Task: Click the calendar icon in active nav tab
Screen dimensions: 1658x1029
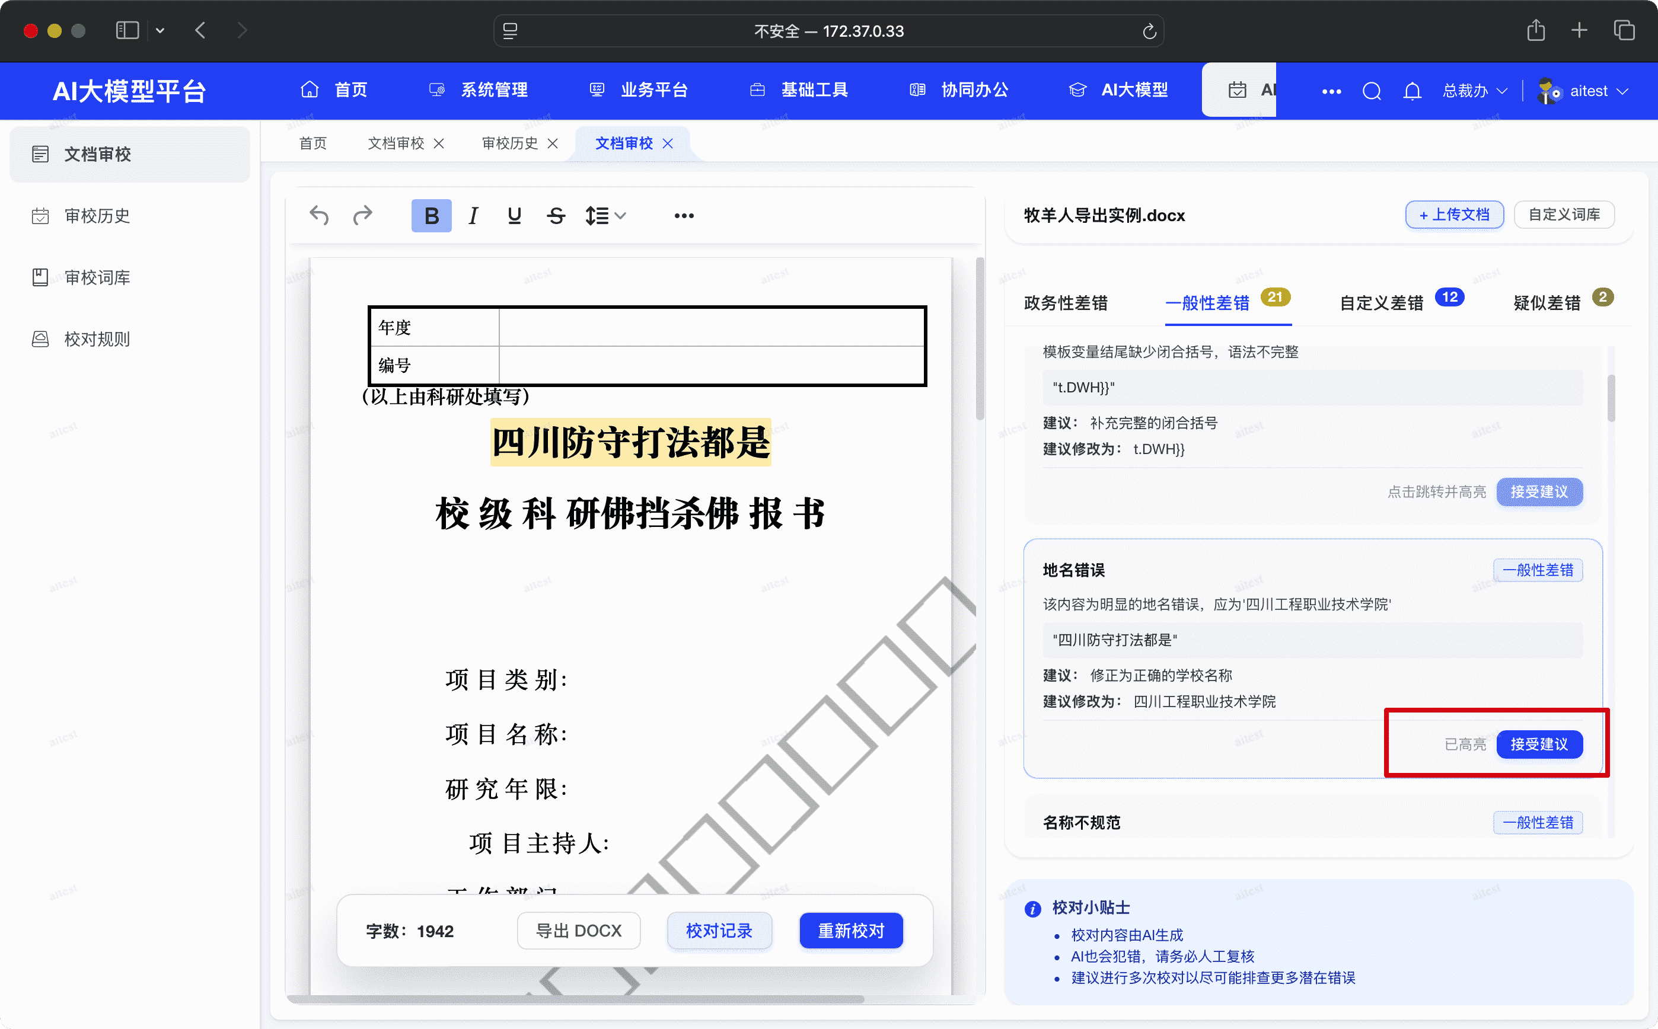Action: (x=1238, y=90)
